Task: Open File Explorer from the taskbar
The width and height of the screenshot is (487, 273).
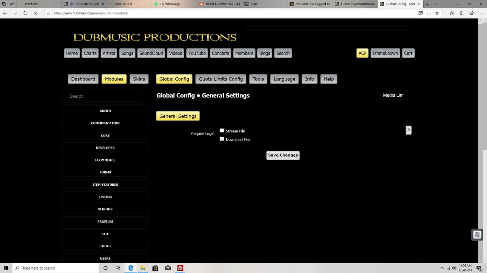Action: click(x=143, y=268)
